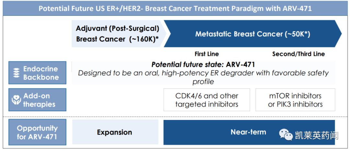Select the First Line column label
This screenshot has height=151, width=350.
coord(207,54)
